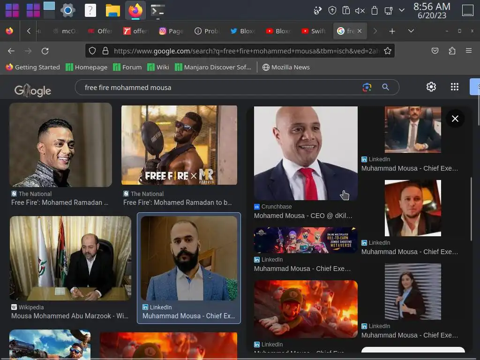Expand hidden system tray icons

click(402, 10)
